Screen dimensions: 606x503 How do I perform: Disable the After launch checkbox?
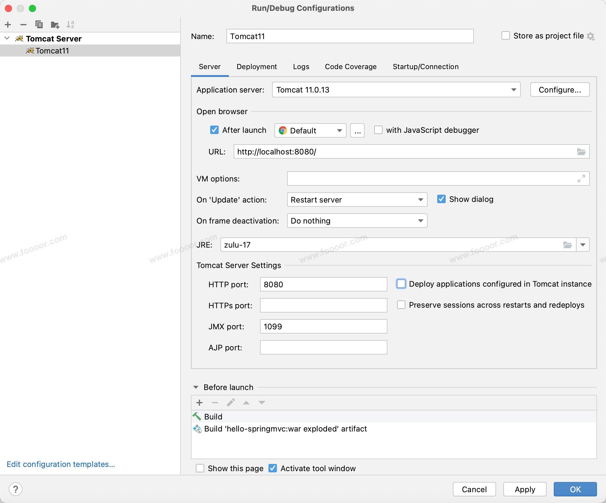[x=214, y=130]
